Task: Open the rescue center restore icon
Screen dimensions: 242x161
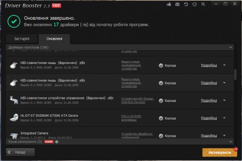Action: click(x=186, y=4)
